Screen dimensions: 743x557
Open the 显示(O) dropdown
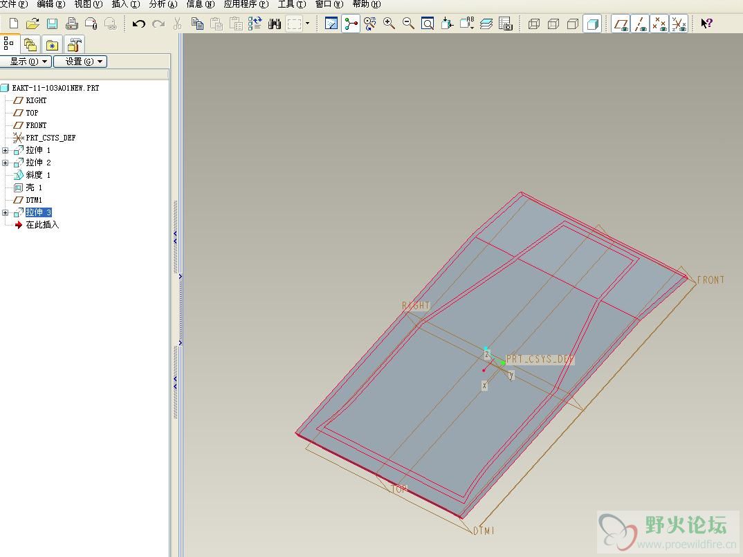(26, 62)
